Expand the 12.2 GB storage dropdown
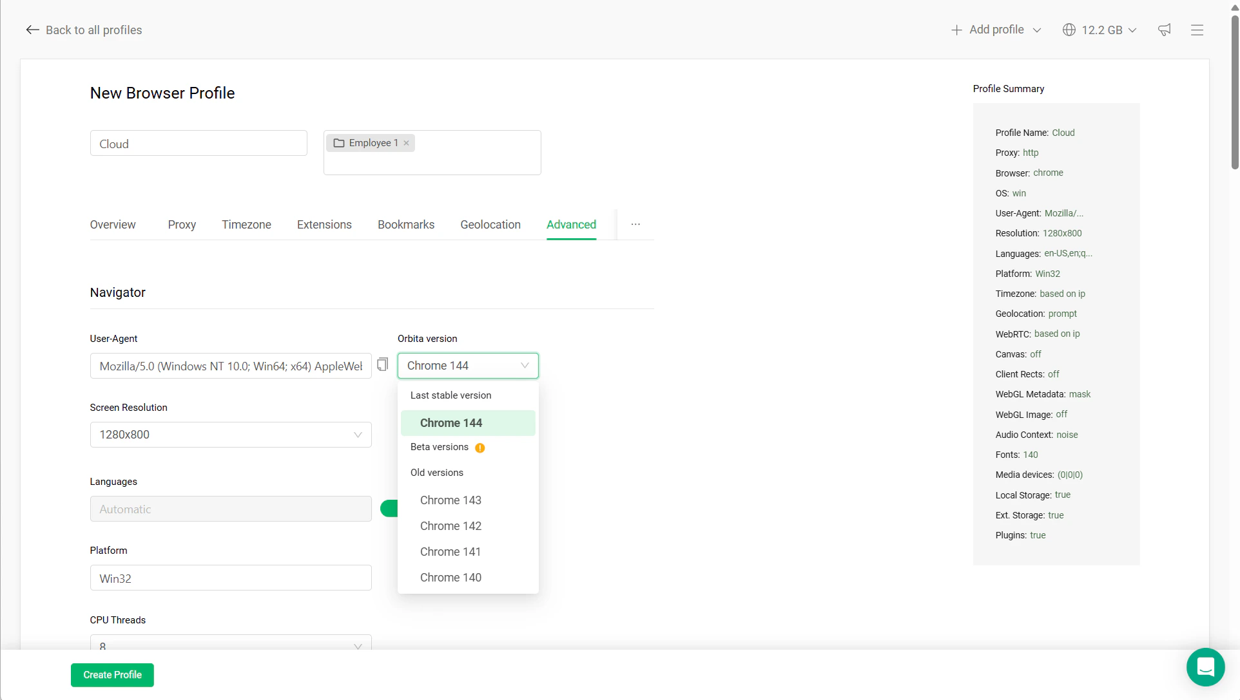The width and height of the screenshot is (1240, 700). 1132,30
